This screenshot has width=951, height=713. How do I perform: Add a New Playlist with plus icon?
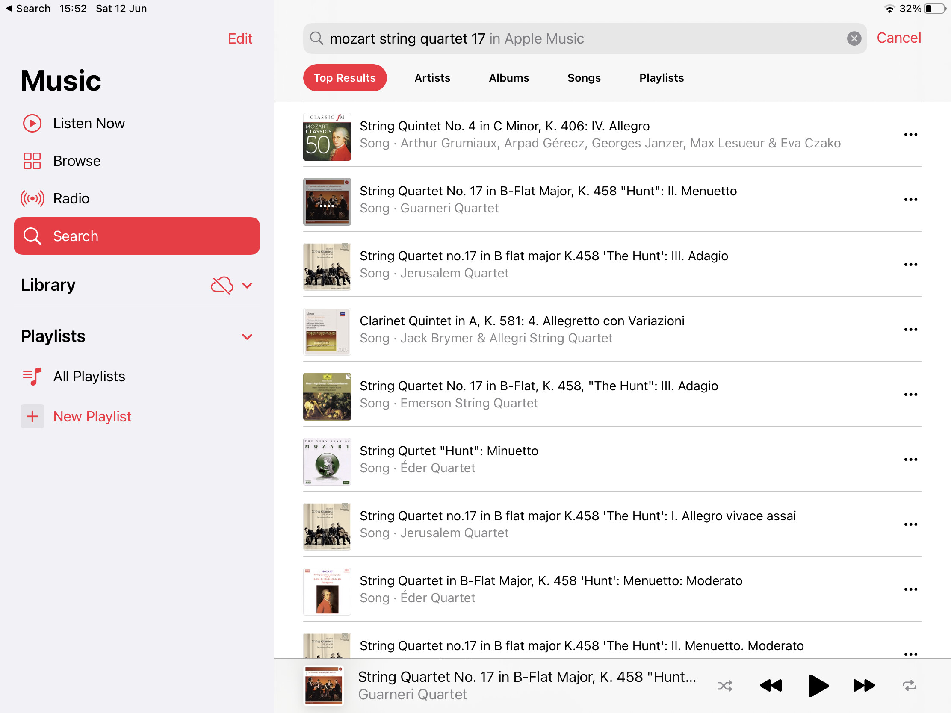click(x=32, y=416)
